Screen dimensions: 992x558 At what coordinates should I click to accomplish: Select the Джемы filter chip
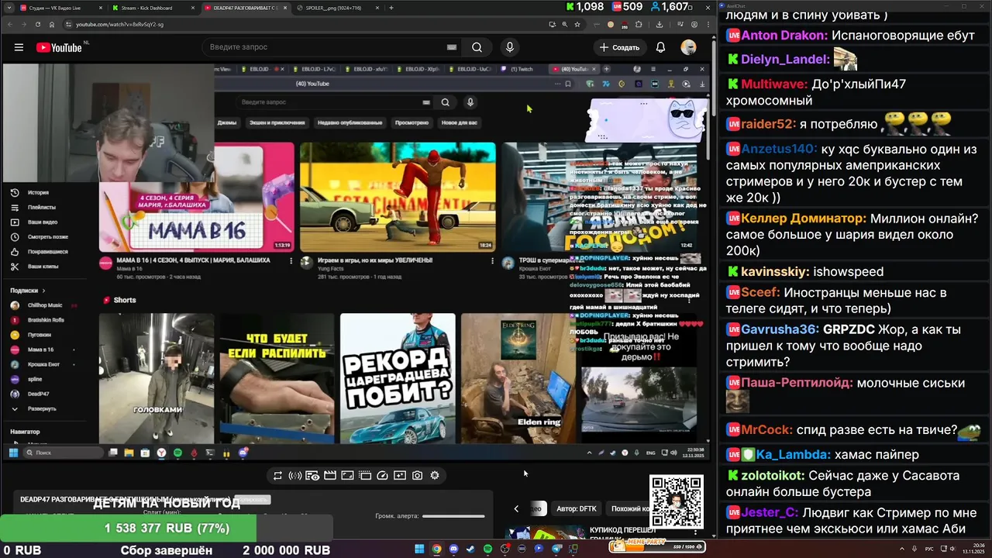click(x=227, y=122)
